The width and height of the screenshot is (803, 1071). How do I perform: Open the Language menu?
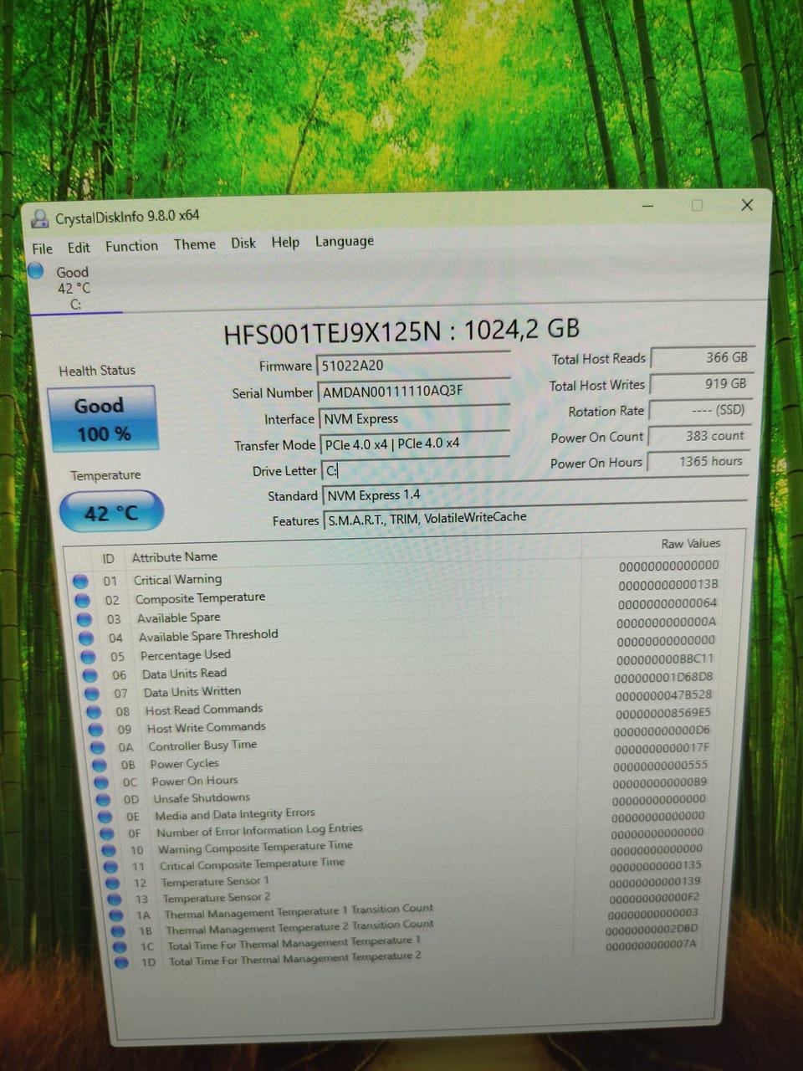tap(345, 241)
